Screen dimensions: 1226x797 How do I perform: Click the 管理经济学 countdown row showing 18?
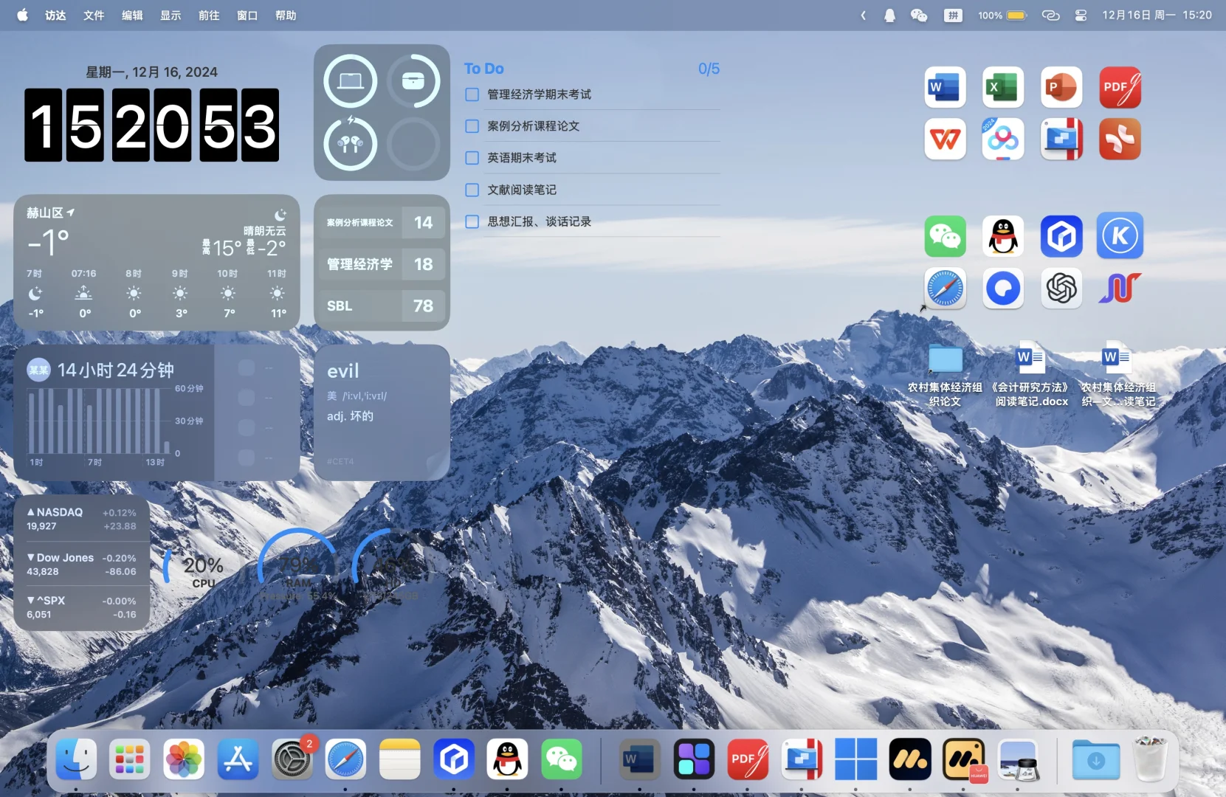(382, 264)
